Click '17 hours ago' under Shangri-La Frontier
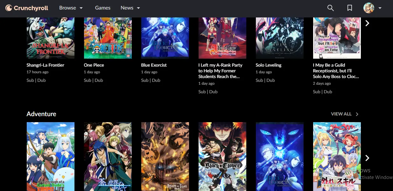 (x=38, y=72)
